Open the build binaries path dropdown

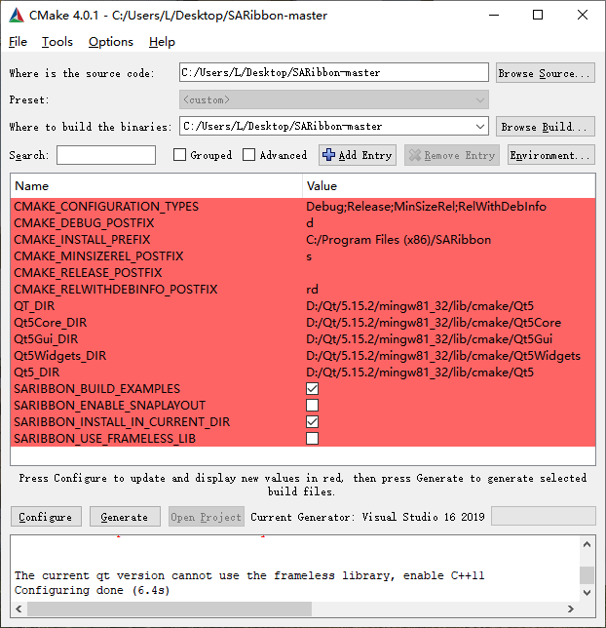(x=480, y=127)
